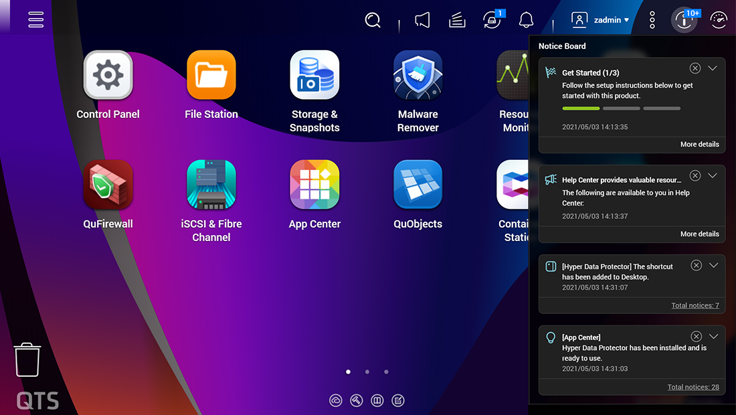Expand the Get Started notice

point(713,68)
